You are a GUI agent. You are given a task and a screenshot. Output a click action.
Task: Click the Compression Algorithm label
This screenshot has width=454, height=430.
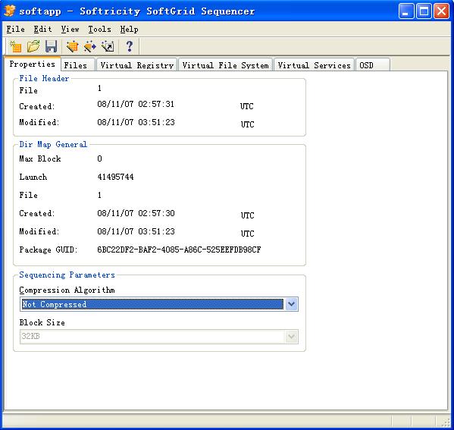[x=67, y=290]
